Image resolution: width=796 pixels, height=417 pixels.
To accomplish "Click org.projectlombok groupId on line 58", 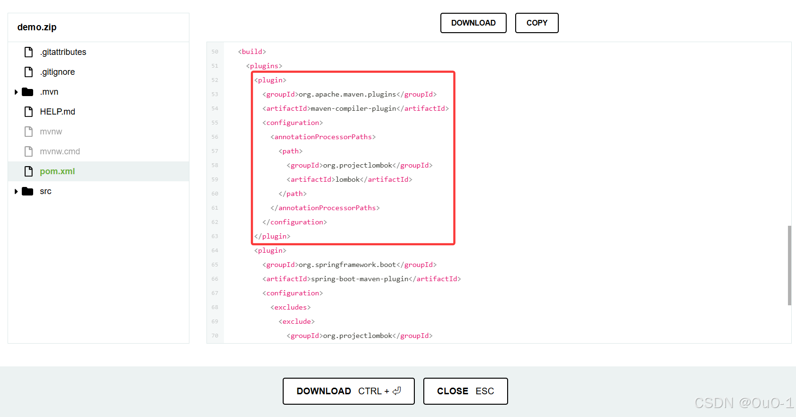I will (358, 165).
